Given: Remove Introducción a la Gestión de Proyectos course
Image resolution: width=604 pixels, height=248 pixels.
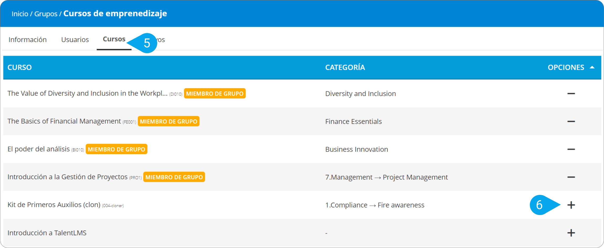Looking at the screenshot, I should pyautogui.click(x=571, y=177).
